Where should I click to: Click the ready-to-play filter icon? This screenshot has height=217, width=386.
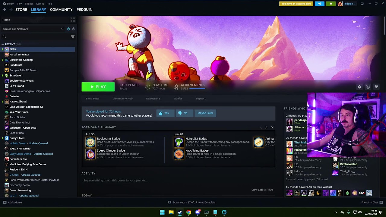pos(73,29)
